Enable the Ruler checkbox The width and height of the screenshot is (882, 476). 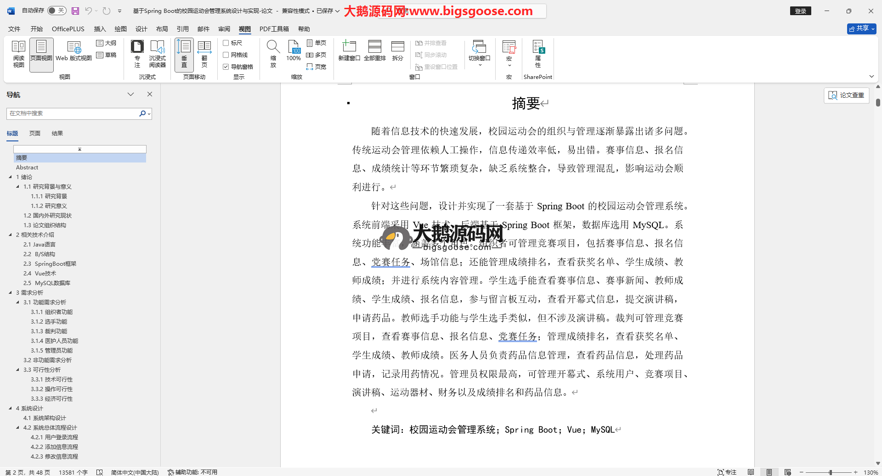(226, 43)
